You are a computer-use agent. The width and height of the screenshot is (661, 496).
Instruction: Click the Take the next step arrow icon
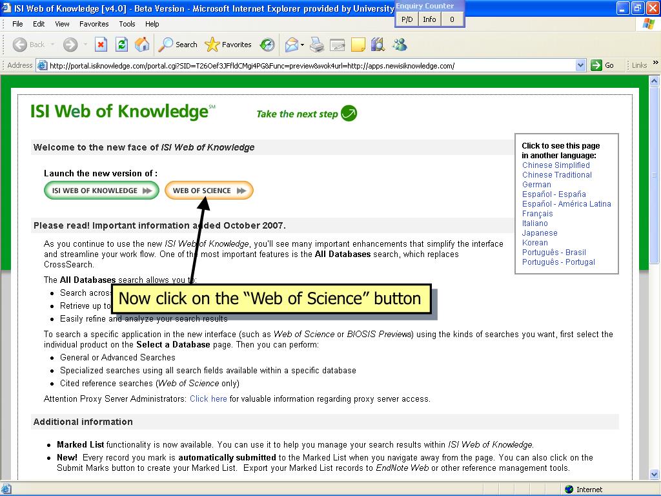(349, 113)
